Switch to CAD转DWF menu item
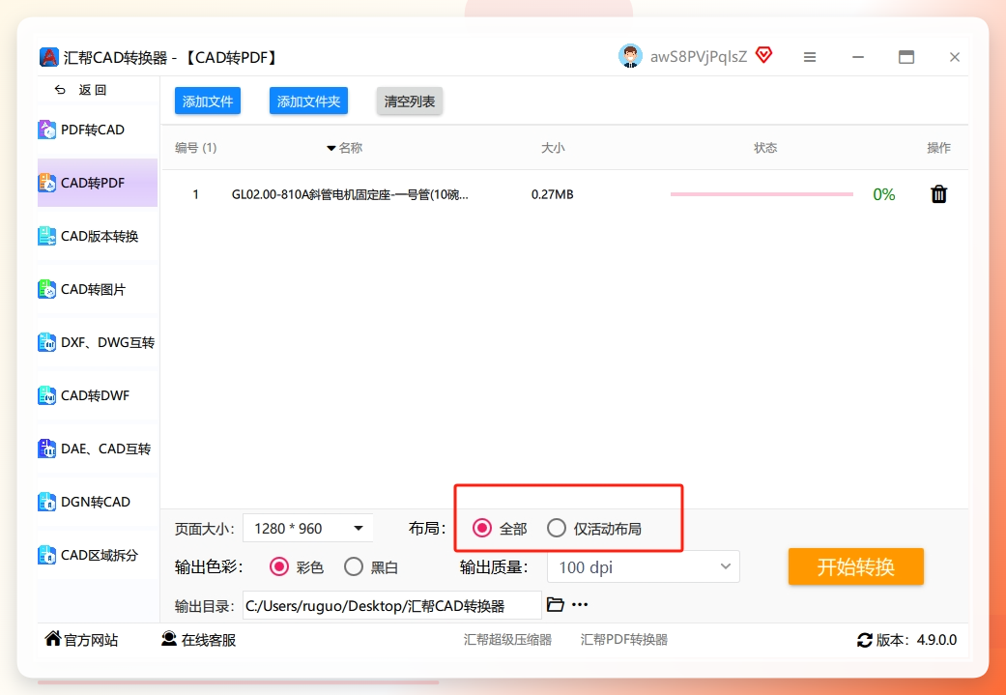This screenshot has width=1006, height=695. tap(98, 396)
